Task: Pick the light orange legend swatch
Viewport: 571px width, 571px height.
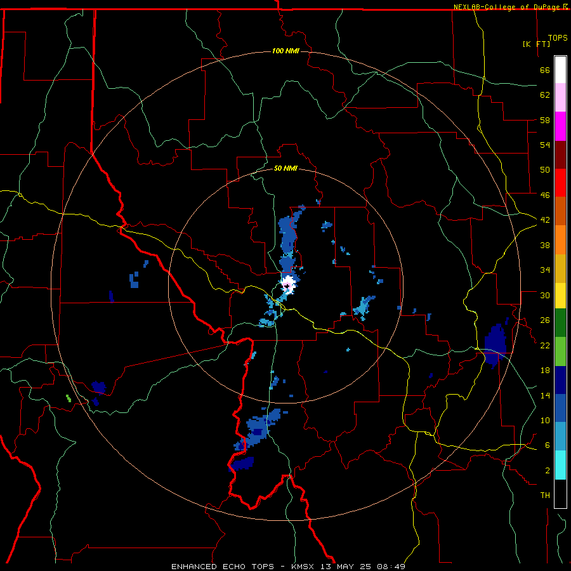Action: coord(560,239)
